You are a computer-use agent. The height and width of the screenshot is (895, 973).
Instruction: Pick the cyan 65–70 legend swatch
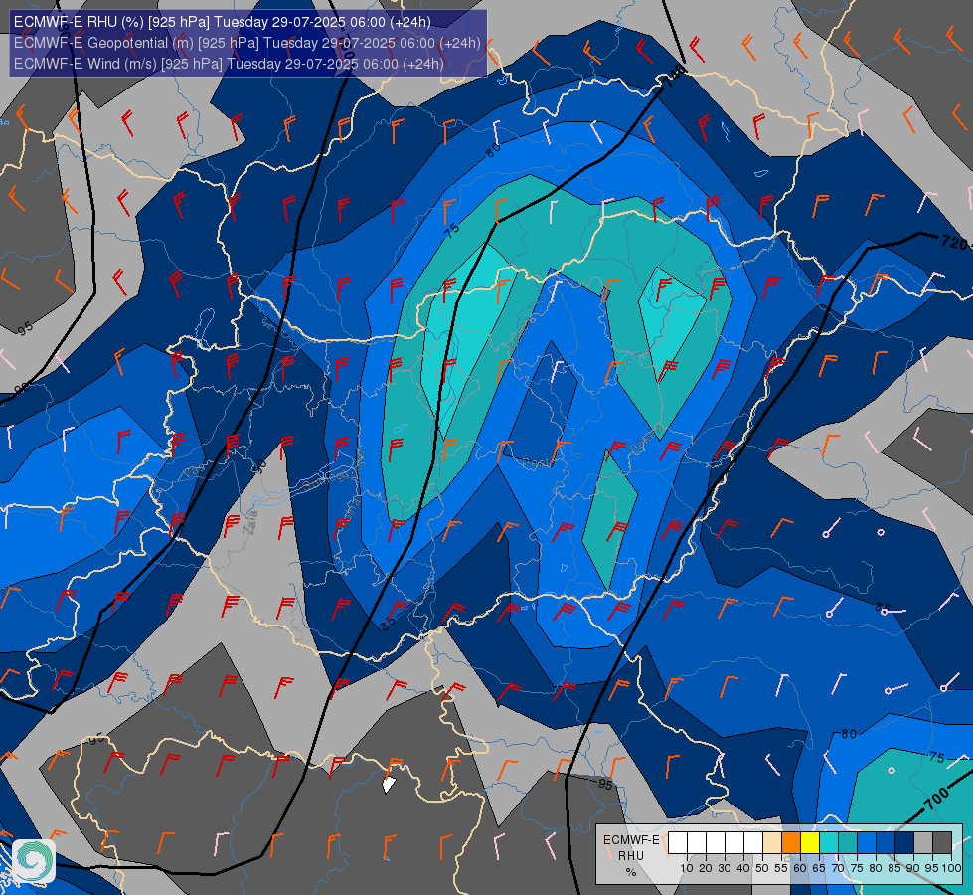point(829,842)
